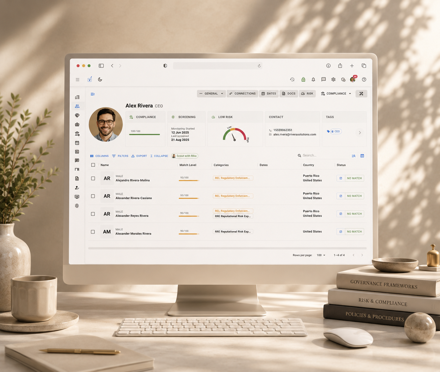Expand the COMPLIANCE dropdown in top tabs
Screen dimensions: 440x372
click(336, 94)
